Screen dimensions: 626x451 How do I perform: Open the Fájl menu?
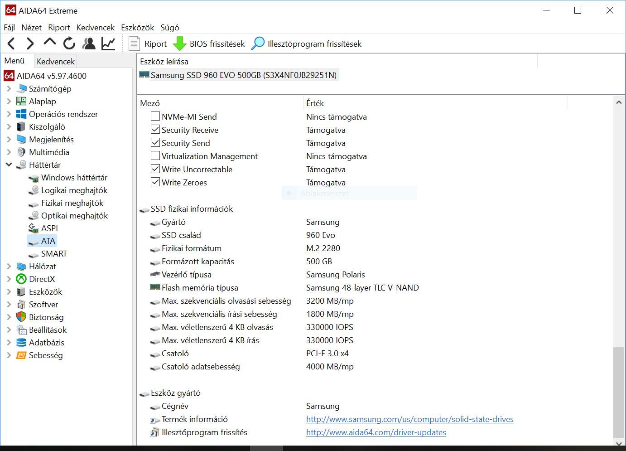coord(10,28)
